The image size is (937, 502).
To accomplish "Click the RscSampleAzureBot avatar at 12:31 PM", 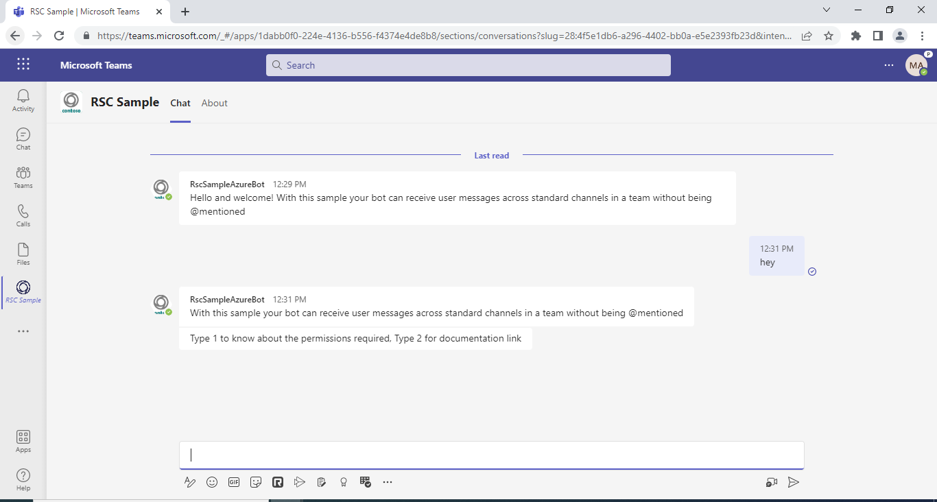I will 161,304.
